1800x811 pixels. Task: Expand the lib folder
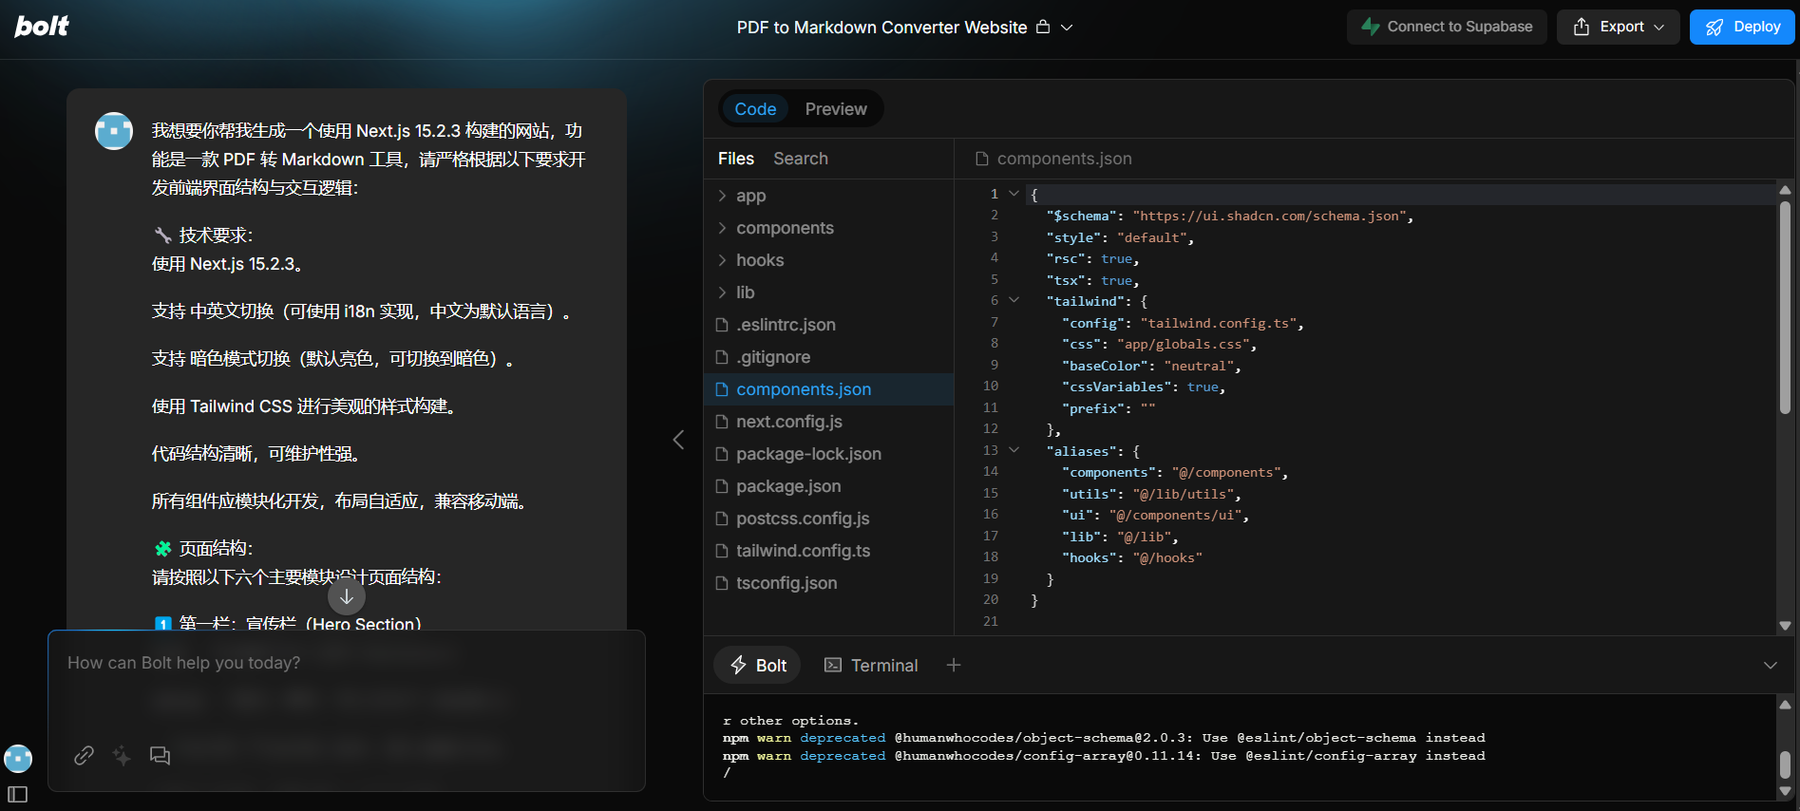pyautogui.click(x=828, y=292)
